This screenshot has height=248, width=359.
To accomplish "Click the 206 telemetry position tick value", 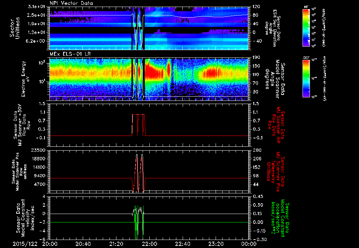I will pyautogui.click(x=256, y=159).
